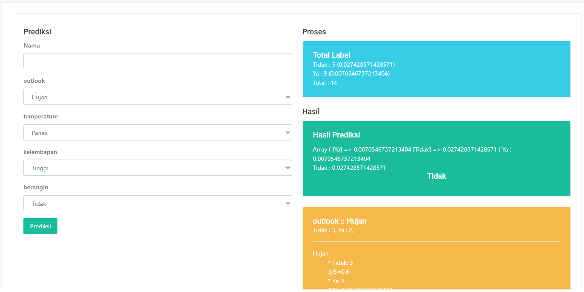This screenshot has width=584, height=292.
Task: Click the Total Label card title
Action: tap(331, 55)
